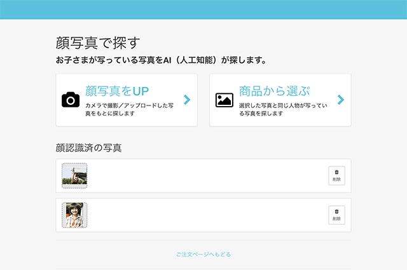Click the 選択した写真と同じ人物 description text
This screenshot has height=270, width=407.
coord(282,109)
